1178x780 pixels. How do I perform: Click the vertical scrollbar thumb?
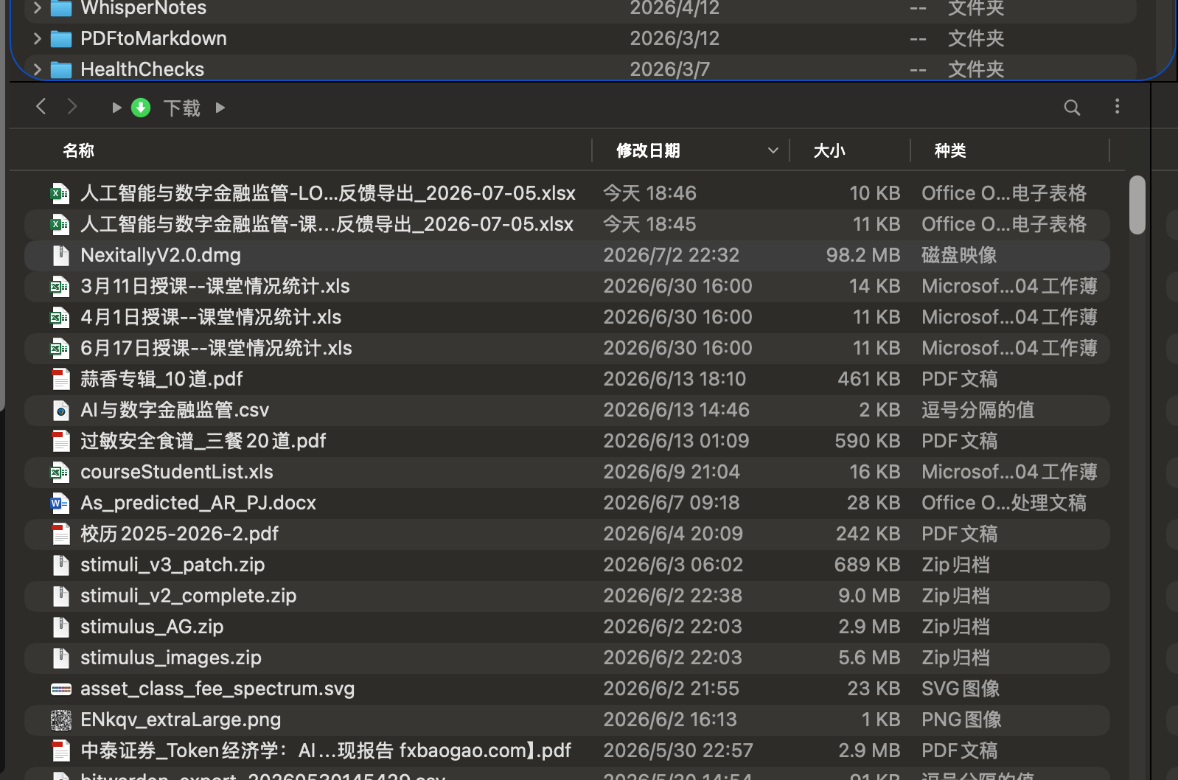click(x=1137, y=205)
